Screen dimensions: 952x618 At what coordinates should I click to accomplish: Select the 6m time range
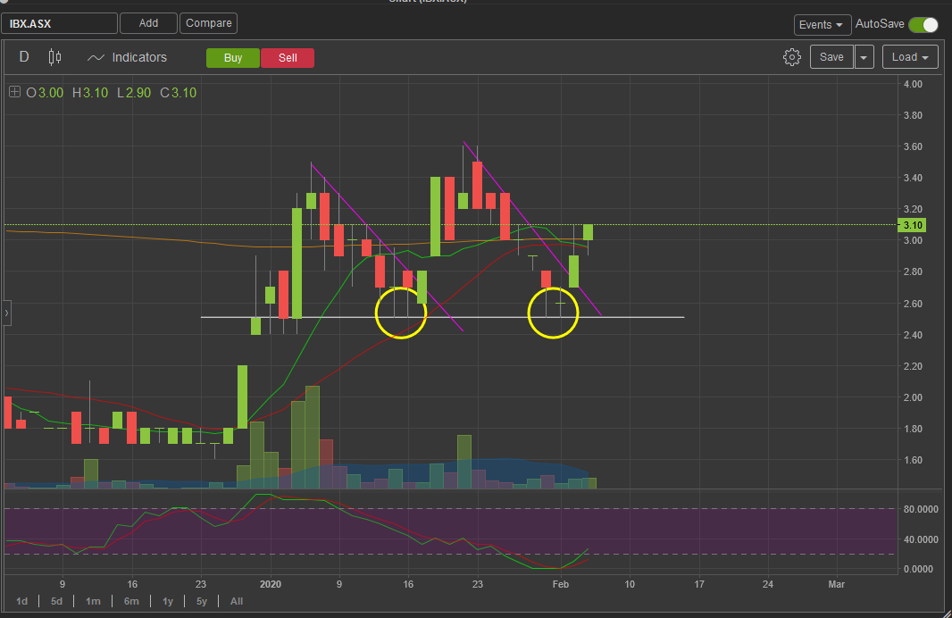pos(131,601)
